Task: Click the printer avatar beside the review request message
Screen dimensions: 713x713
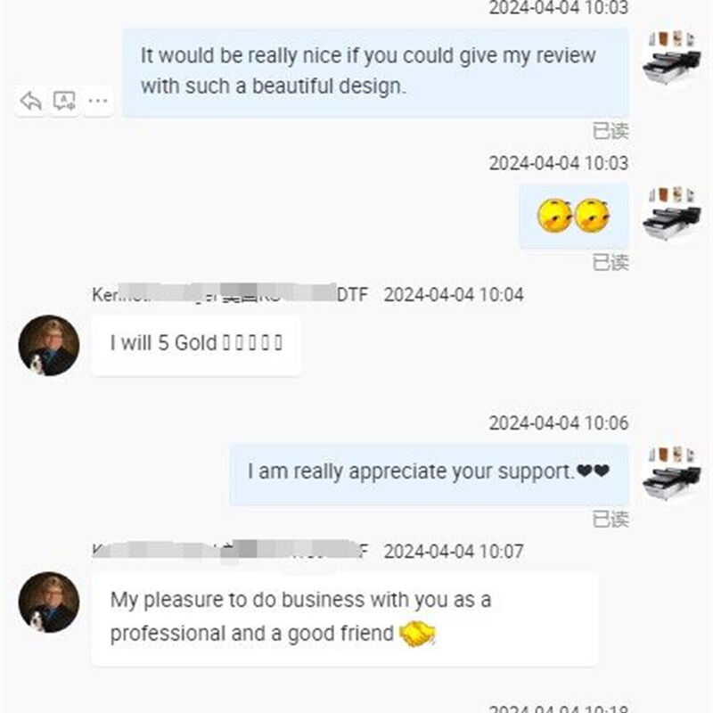Action: click(x=671, y=57)
